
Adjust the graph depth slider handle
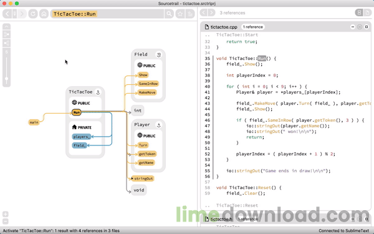(6, 79)
